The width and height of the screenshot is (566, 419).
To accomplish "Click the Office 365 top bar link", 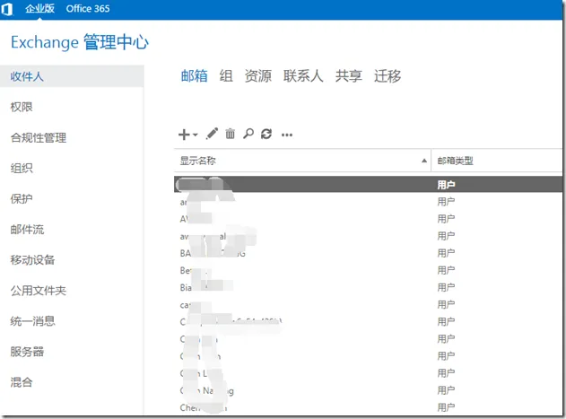I will (88, 9).
